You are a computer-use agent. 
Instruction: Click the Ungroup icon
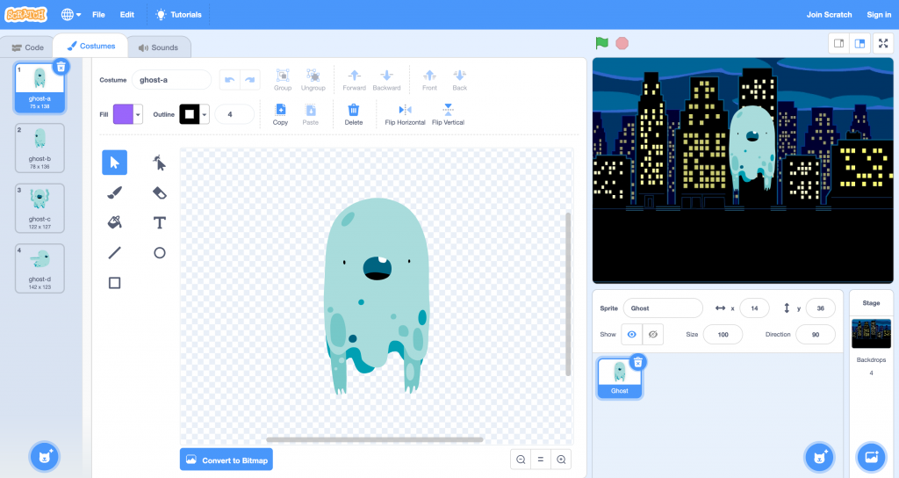coord(313,76)
